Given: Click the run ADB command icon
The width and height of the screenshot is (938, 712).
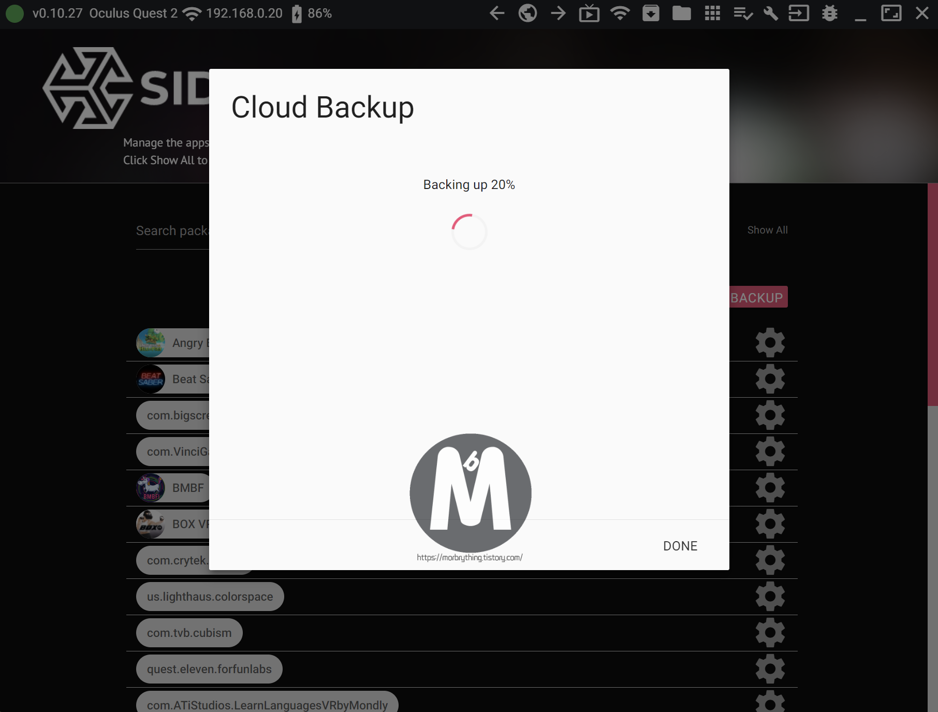Looking at the screenshot, I should tap(799, 13).
